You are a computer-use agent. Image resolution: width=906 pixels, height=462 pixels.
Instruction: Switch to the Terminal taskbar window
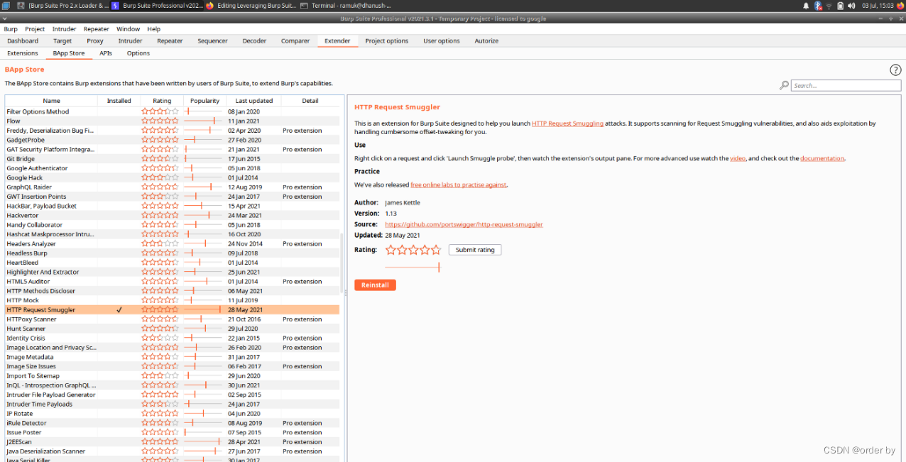(346, 6)
